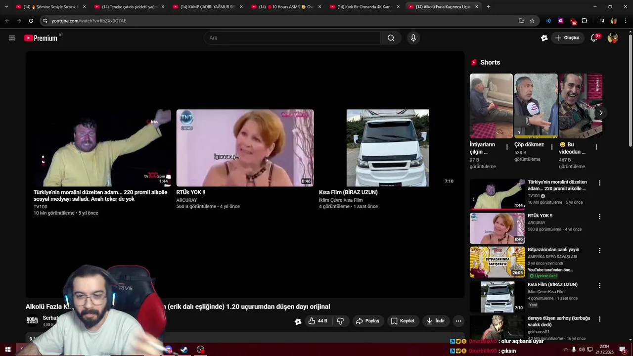Play end-screen TV100 220 promil thumbnail
633x356 pixels.
102,148
